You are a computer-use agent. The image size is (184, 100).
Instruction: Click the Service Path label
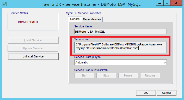(x=82, y=39)
